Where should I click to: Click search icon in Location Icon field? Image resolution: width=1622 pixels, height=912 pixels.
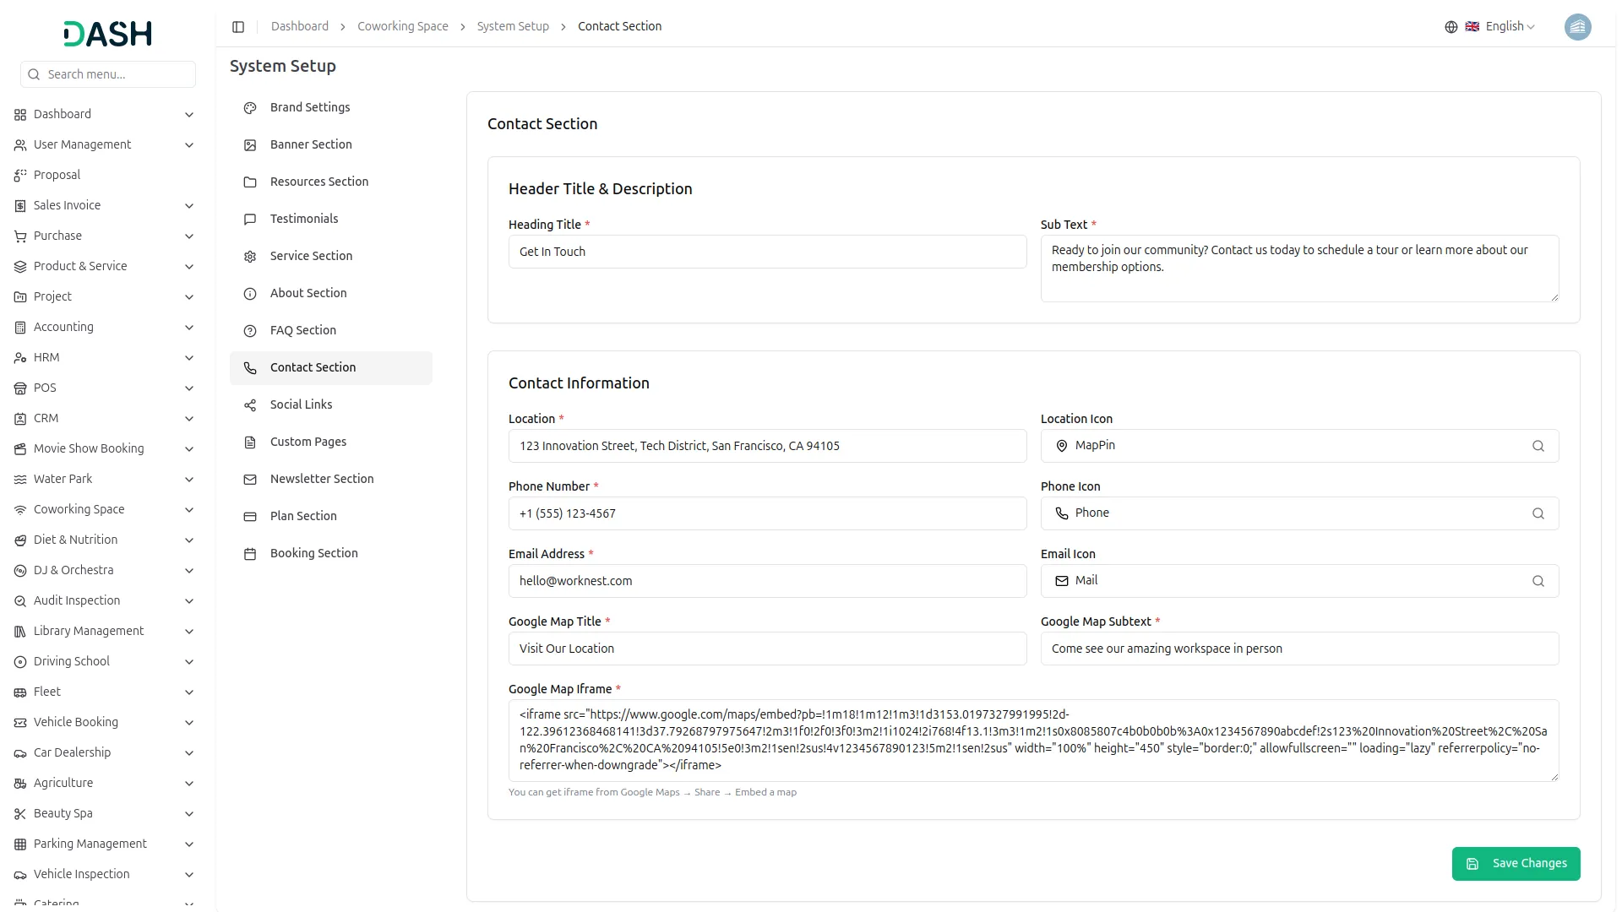1538,446
